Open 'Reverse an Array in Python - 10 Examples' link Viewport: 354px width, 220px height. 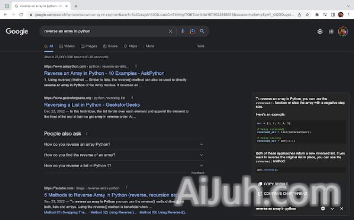point(104,73)
